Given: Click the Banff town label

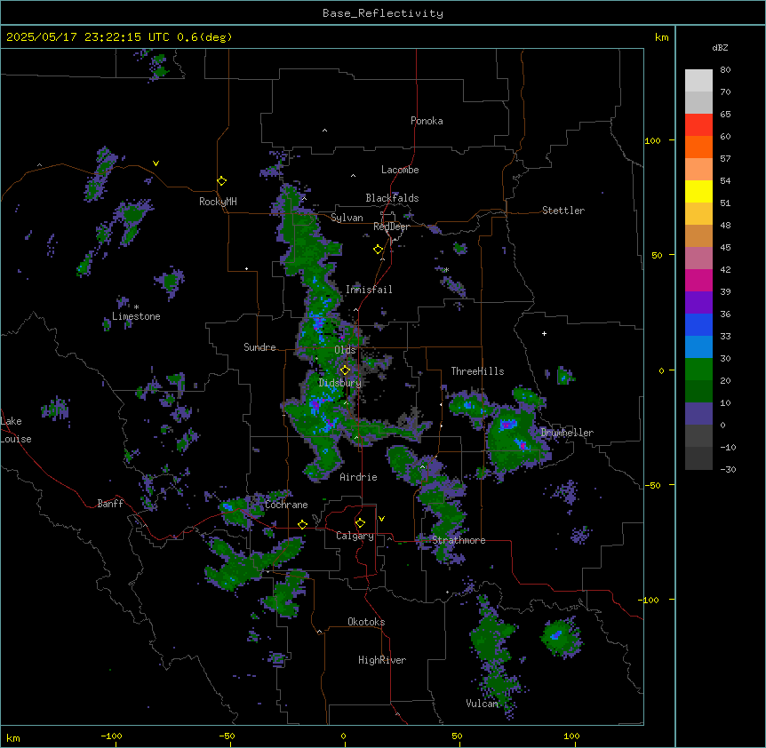Looking at the screenshot, I should tap(110, 504).
